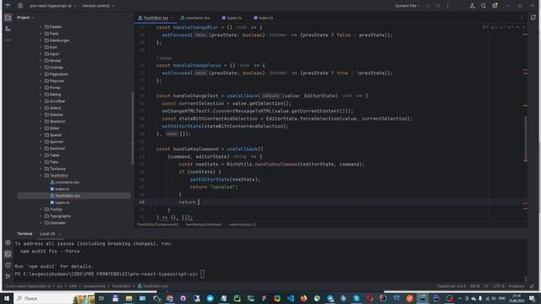This screenshot has height=304, width=541.
Task: Show more tool windows (three dots)
Action: click(x=8, y=41)
